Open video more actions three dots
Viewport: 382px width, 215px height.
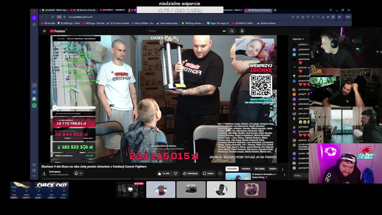[220, 173]
